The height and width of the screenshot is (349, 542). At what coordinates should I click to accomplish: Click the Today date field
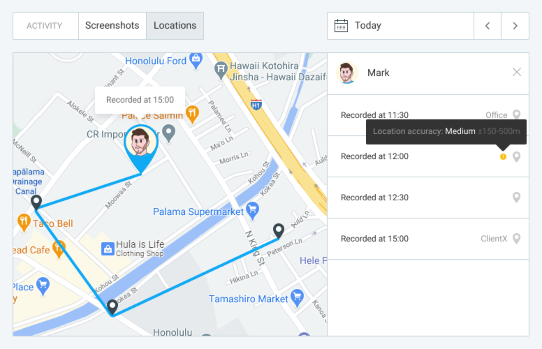pos(401,26)
